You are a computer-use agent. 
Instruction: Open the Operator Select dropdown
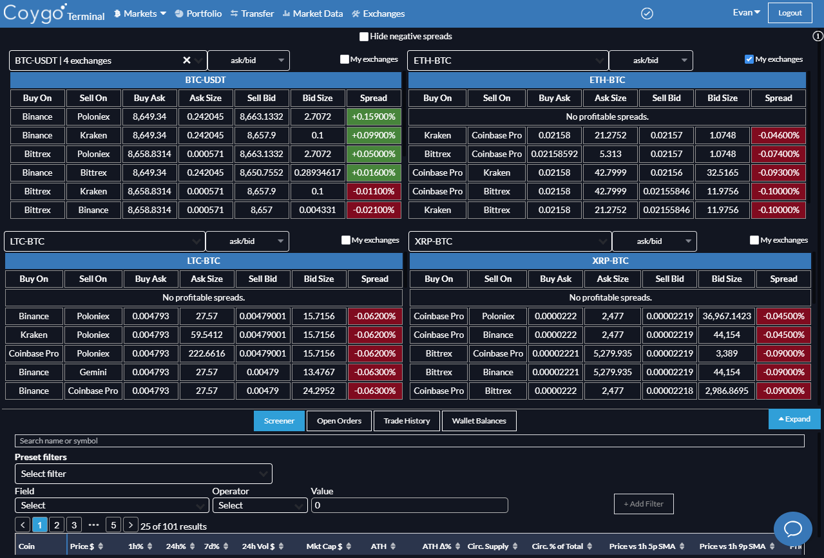tap(260, 505)
